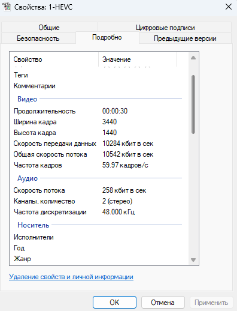Open the Предыдущие версии tab
237x311 pixels.
[x=185, y=38]
